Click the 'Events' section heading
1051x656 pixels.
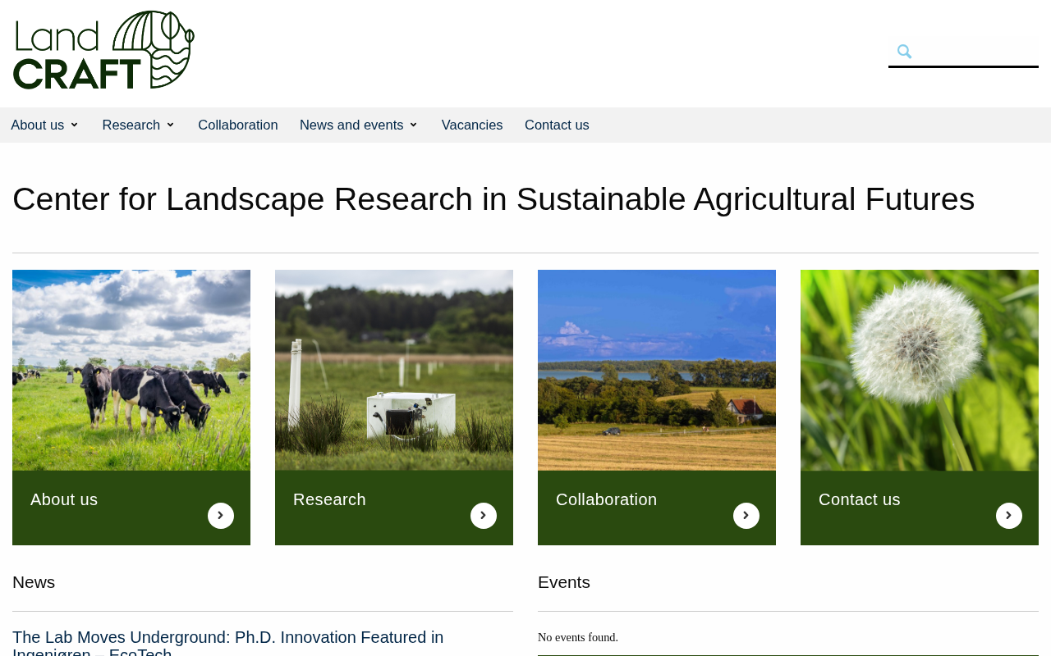(x=564, y=582)
